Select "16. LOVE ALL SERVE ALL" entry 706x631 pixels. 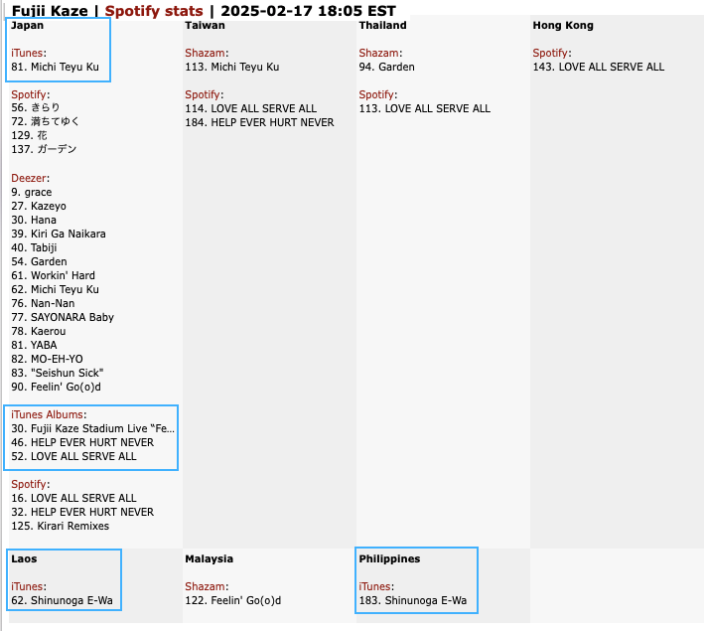pos(73,498)
